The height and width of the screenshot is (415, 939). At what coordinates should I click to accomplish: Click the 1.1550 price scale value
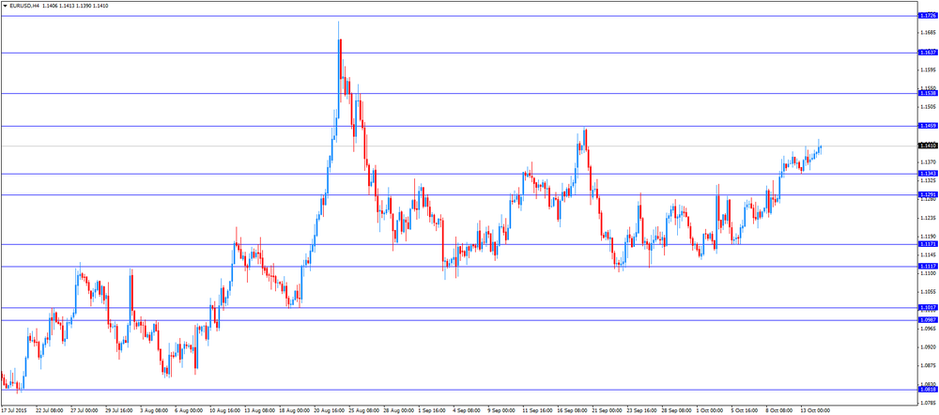tap(927, 88)
